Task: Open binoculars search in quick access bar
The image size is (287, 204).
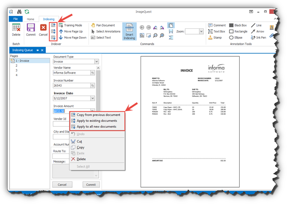Action: coord(19,12)
